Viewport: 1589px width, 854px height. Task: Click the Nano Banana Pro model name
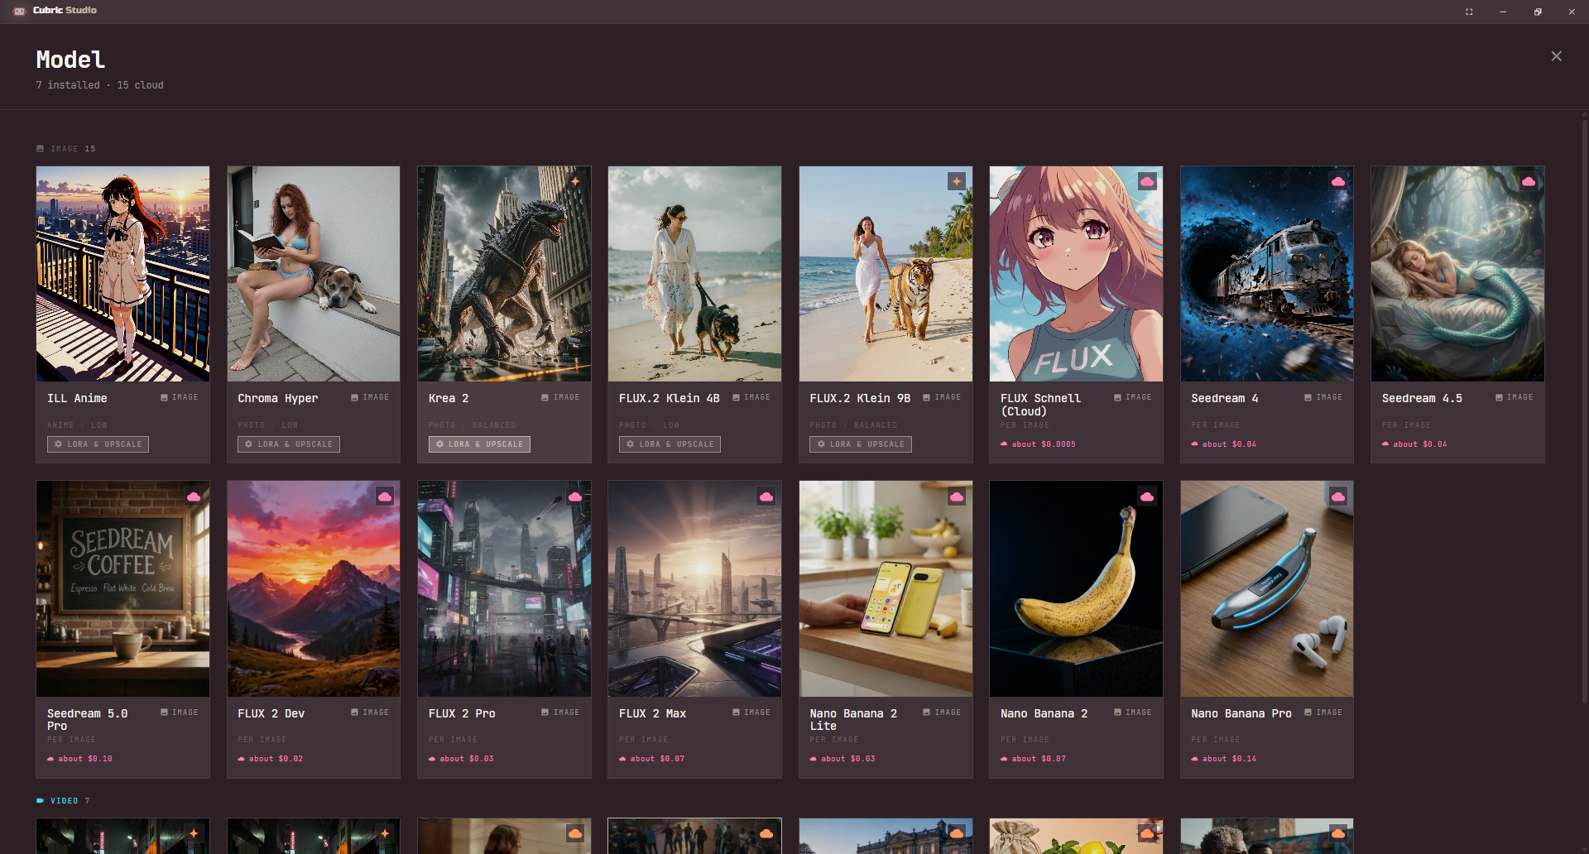(1241, 713)
